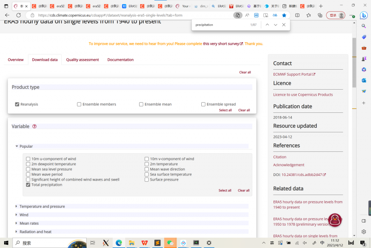Screen dimensions: 371x248
Task: Close the find-on-page search bar
Action: (x=284, y=25)
